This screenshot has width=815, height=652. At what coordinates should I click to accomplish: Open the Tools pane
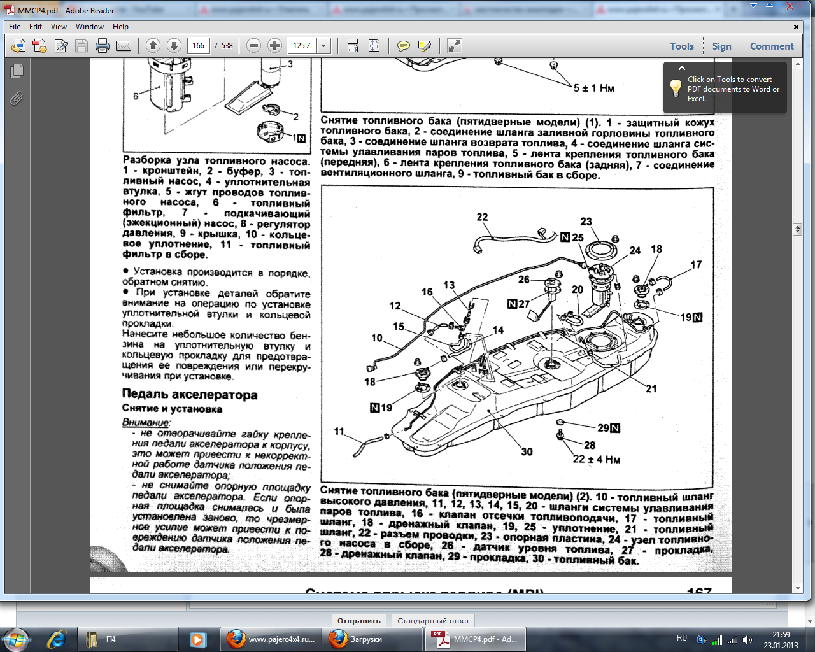point(681,46)
